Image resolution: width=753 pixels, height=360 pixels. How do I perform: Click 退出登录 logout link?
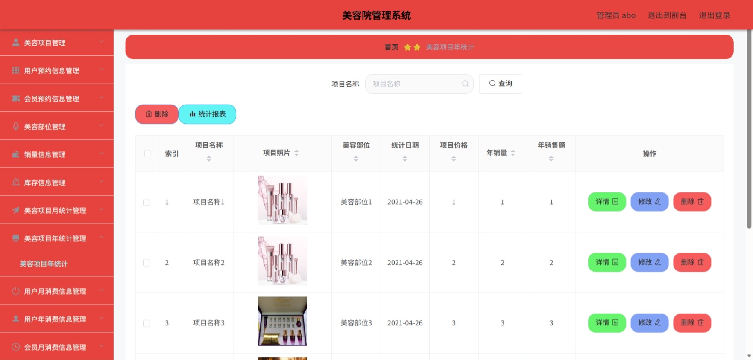pos(714,15)
